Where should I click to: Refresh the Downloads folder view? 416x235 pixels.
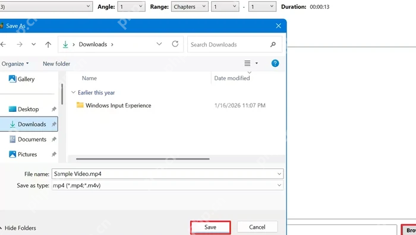coord(175,44)
